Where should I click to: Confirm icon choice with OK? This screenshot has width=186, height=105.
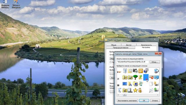[144, 101]
